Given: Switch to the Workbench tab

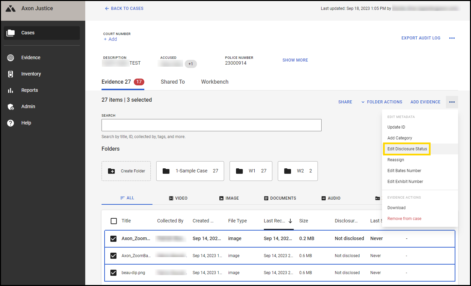Looking at the screenshot, I should click(215, 82).
